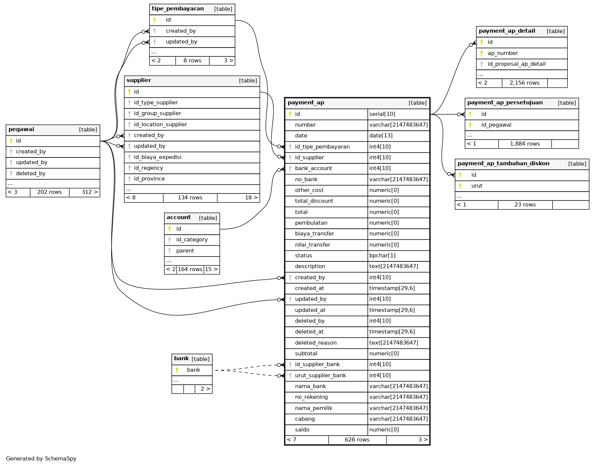Click the foreign key icon beside urut_supplier_bank
Image resolution: width=595 pixels, height=466 pixels.
(x=290, y=375)
